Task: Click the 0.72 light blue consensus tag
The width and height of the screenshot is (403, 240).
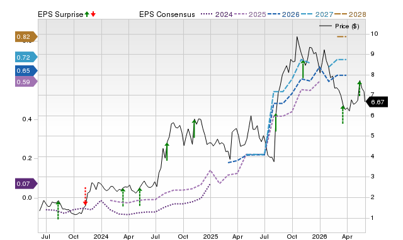Action: (x=26, y=57)
